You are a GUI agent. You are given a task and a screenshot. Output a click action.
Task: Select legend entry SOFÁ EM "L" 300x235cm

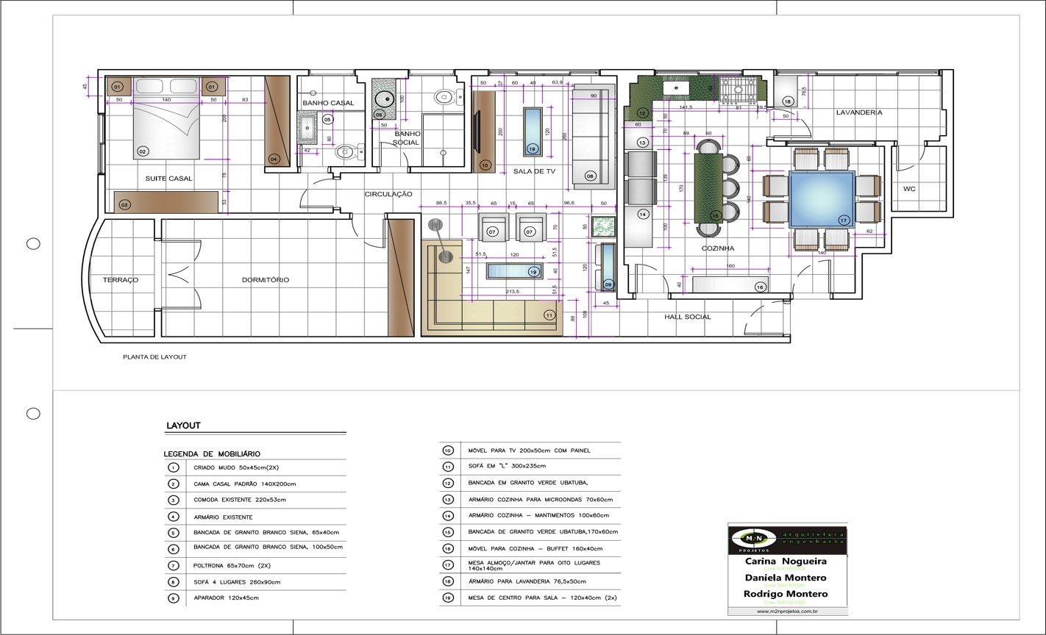(x=507, y=467)
